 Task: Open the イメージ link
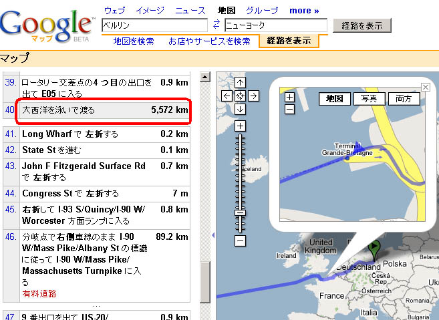[150, 11]
